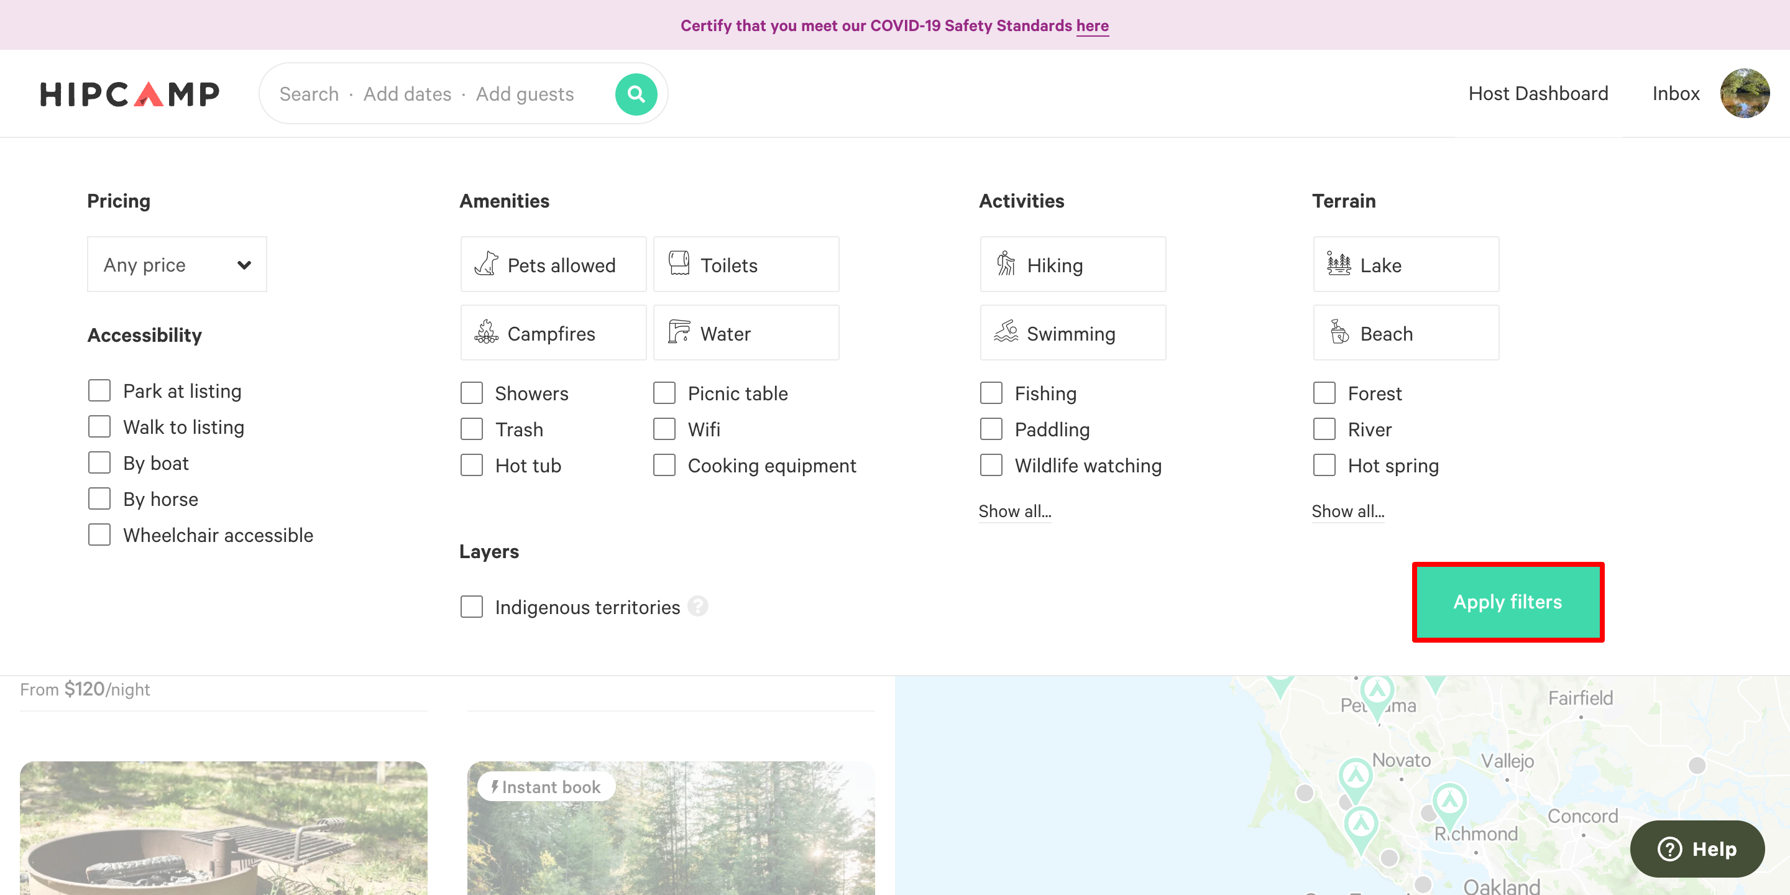Check the Park at listing checkbox

click(x=99, y=390)
